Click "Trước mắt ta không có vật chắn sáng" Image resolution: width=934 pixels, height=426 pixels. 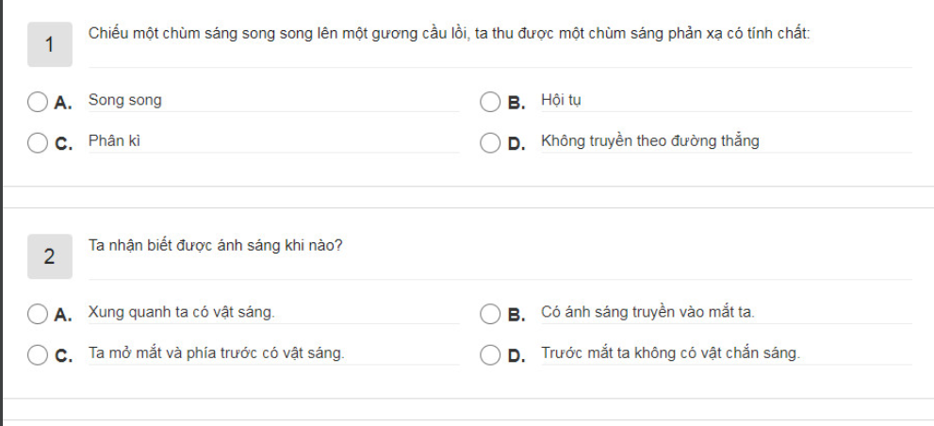[670, 353]
